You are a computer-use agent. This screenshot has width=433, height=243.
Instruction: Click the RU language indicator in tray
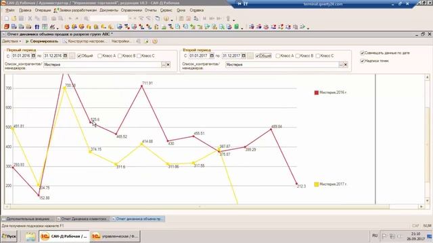pos(375,236)
